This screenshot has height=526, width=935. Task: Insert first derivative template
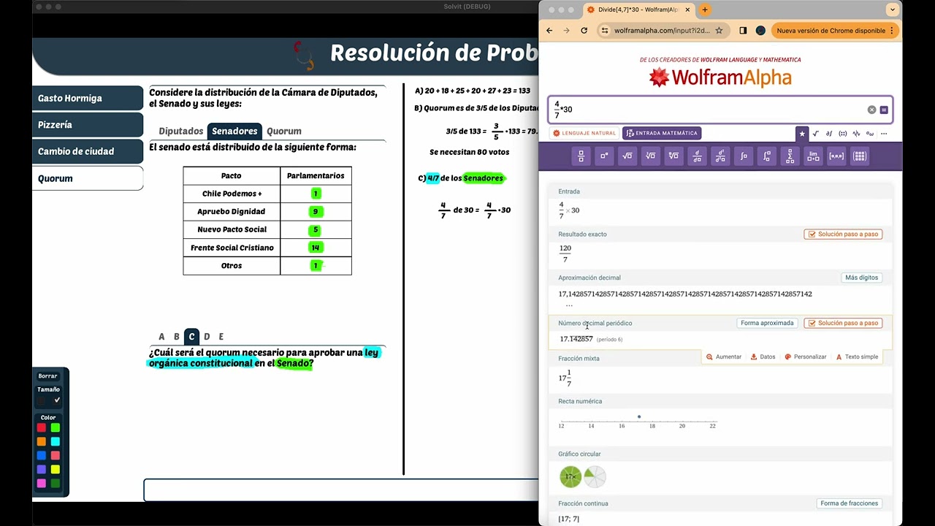(x=697, y=156)
